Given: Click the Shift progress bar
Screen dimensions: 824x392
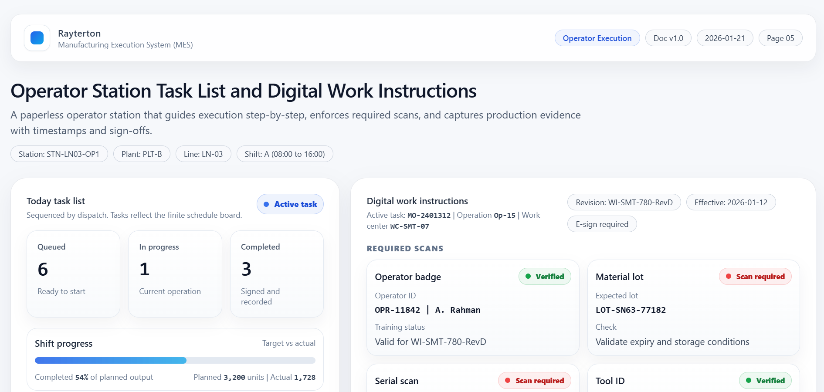Looking at the screenshot, I should (x=175, y=361).
